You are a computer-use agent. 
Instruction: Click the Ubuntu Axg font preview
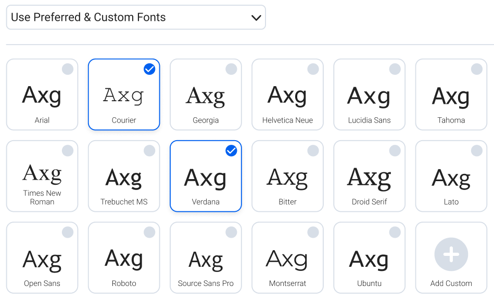tap(369, 261)
